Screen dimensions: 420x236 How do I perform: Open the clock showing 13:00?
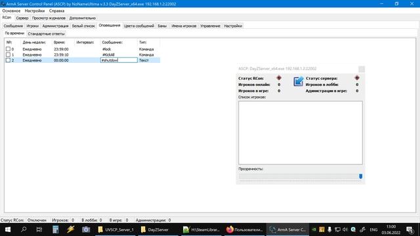click(391, 229)
